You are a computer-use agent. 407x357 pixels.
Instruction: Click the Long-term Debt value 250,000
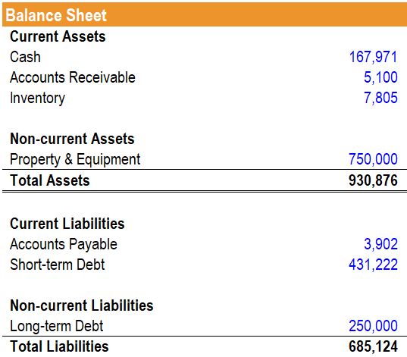pyautogui.click(x=373, y=326)
